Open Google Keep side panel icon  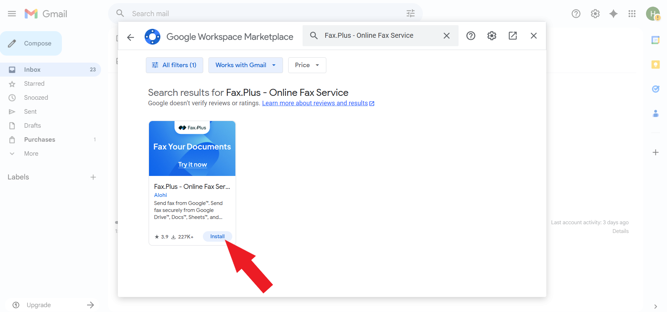tap(655, 64)
